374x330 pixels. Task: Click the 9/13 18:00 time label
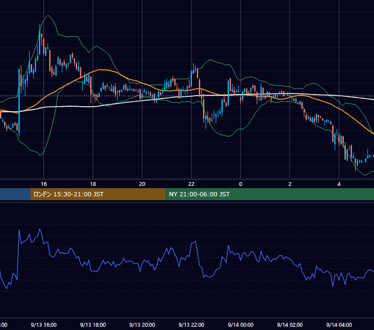[x=93, y=324]
